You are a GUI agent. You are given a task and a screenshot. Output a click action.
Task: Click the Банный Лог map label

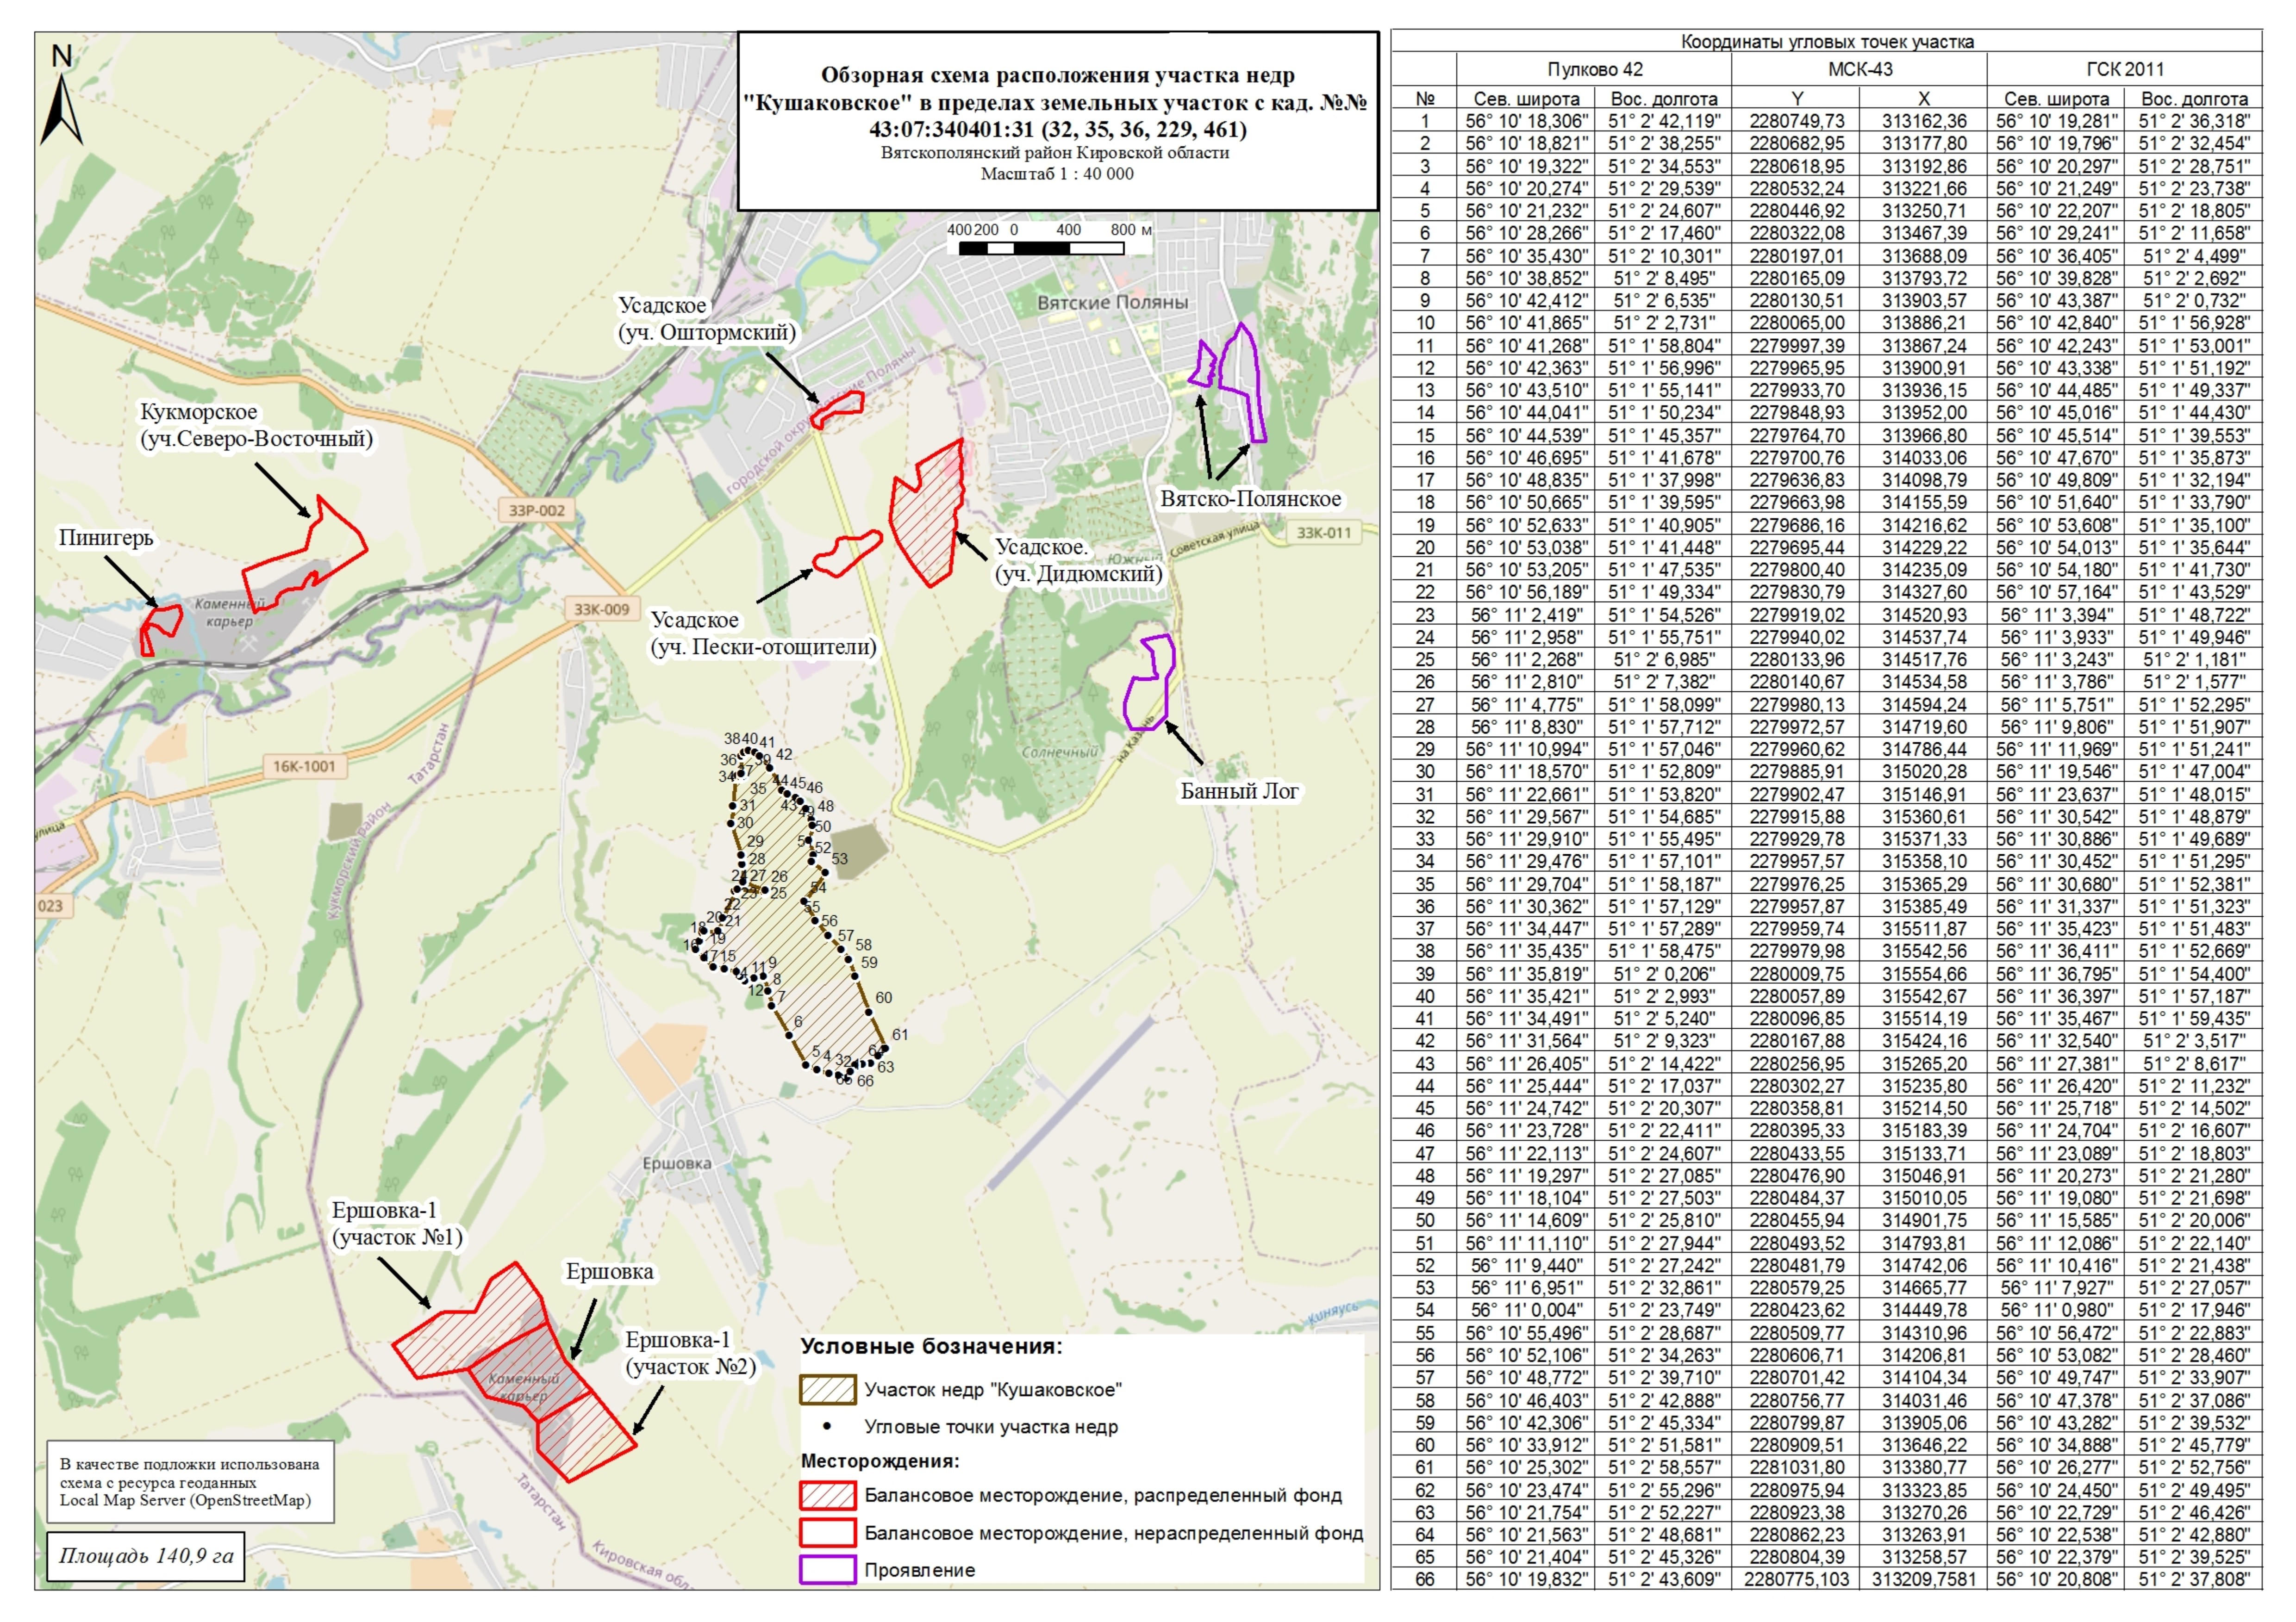(x=1239, y=791)
